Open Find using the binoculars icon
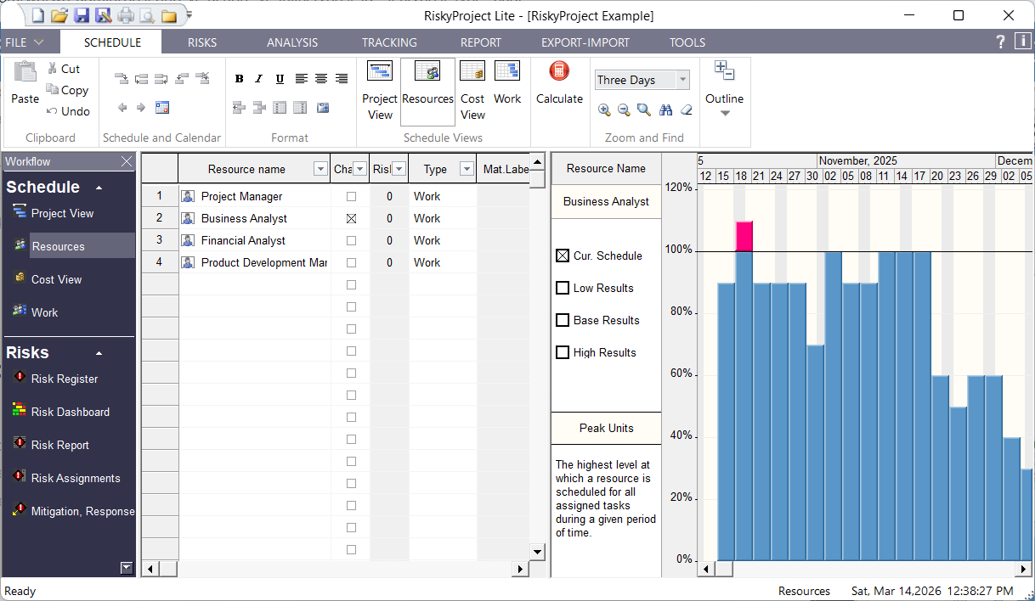 point(667,110)
